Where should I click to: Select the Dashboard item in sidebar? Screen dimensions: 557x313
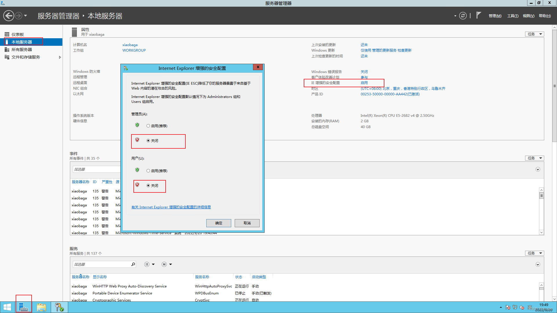[17, 34]
